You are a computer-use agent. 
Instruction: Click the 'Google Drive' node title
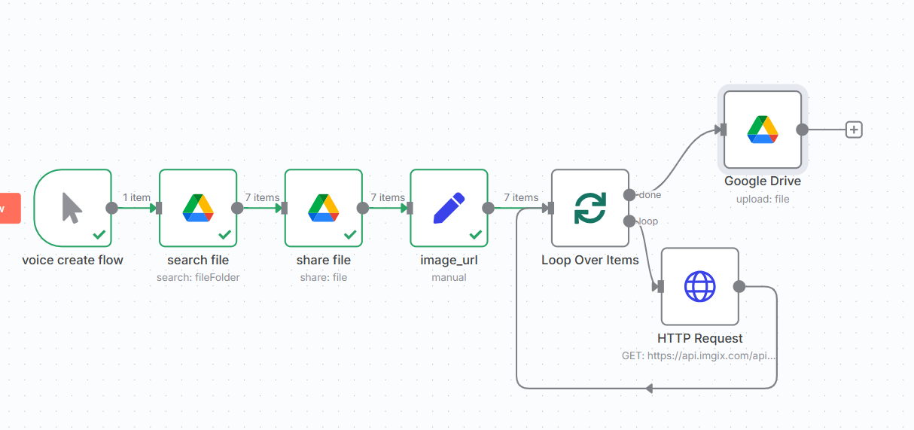point(763,181)
